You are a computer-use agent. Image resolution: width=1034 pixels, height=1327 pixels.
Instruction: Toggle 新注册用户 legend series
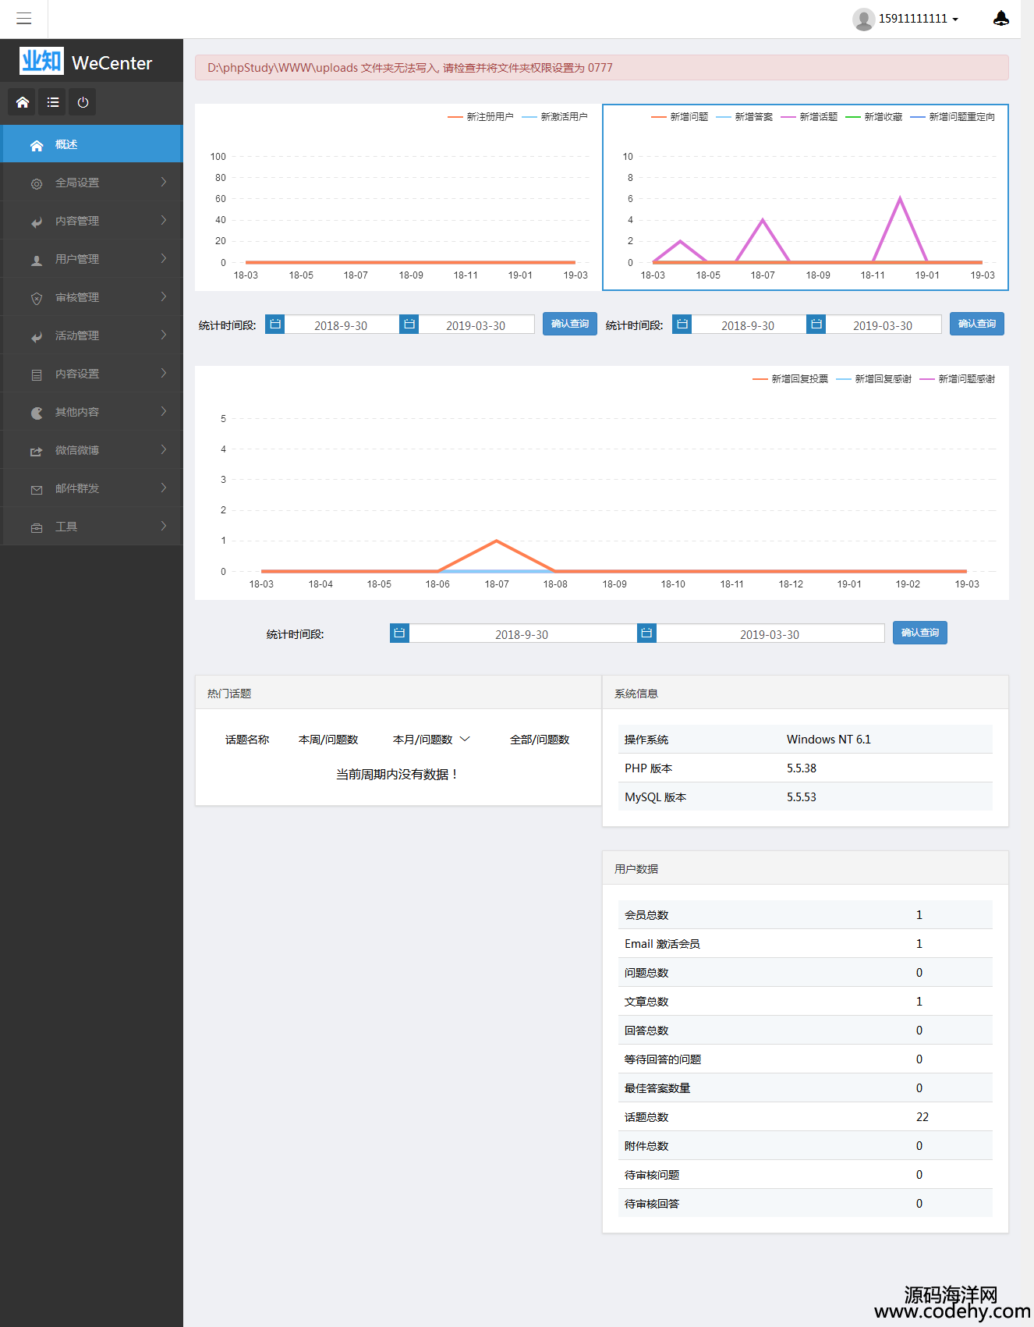tap(480, 117)
